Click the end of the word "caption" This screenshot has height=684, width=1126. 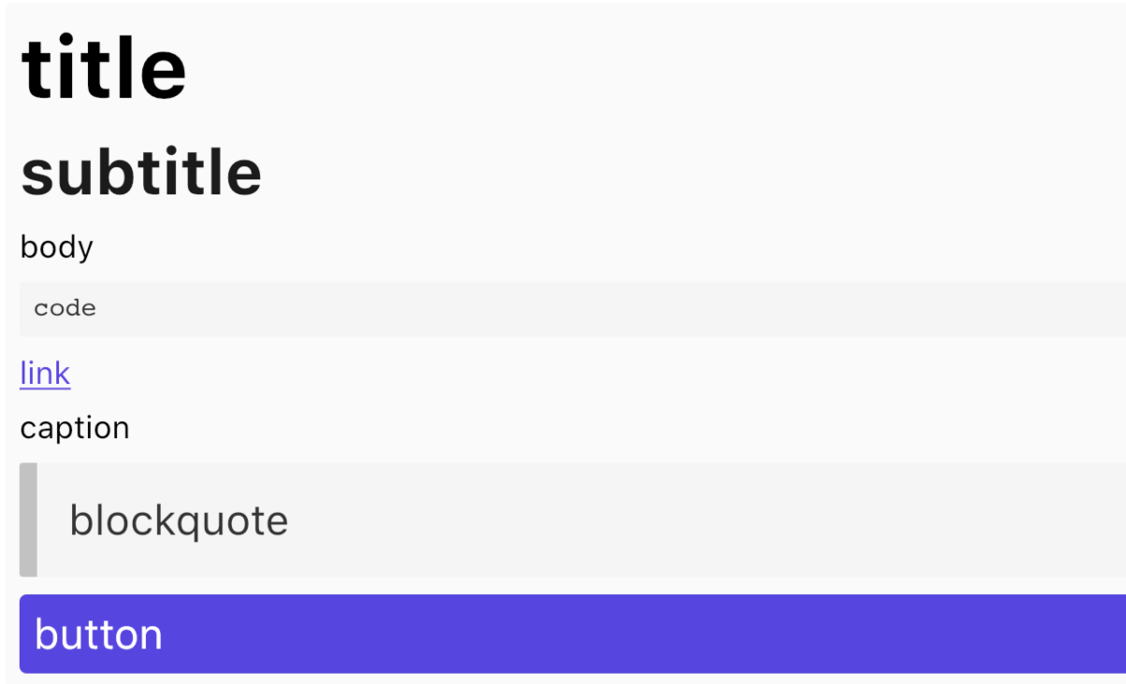click(x=128, y=428)
